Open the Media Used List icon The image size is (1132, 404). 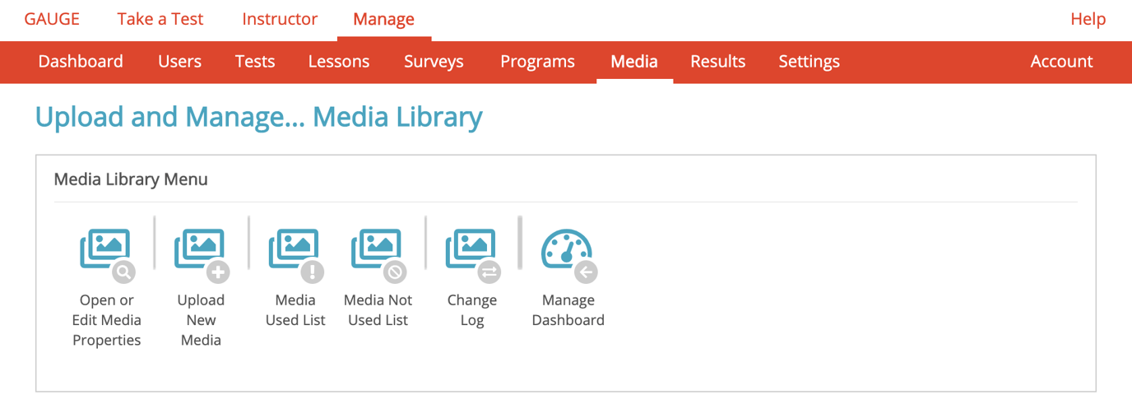click(x=296, y=255)
